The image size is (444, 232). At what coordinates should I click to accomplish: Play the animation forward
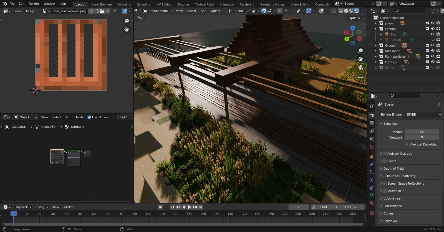pos(190,207)
